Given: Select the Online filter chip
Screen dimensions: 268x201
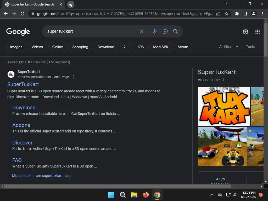Looking at the screenshot, I should tap(58, 47).
